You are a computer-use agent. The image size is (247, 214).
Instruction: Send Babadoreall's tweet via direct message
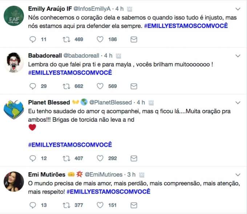133,86
